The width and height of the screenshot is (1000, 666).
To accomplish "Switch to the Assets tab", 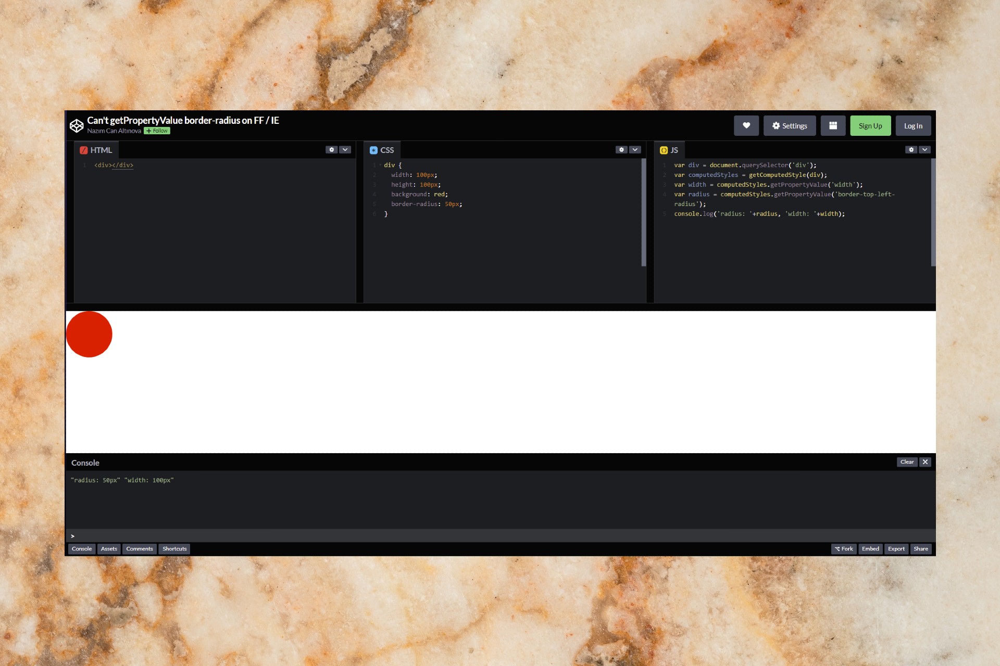I will 109,548.
